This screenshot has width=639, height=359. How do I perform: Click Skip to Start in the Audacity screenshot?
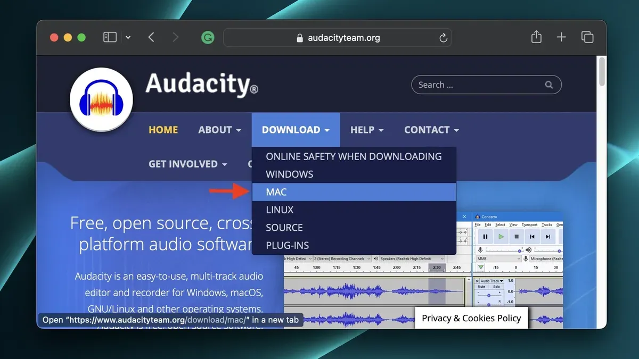click(x=532, y=237)
